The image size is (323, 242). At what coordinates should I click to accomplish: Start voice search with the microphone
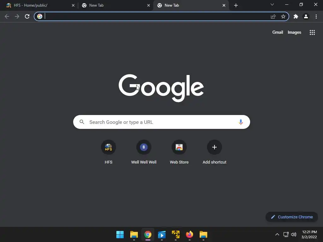click(241, 122)
